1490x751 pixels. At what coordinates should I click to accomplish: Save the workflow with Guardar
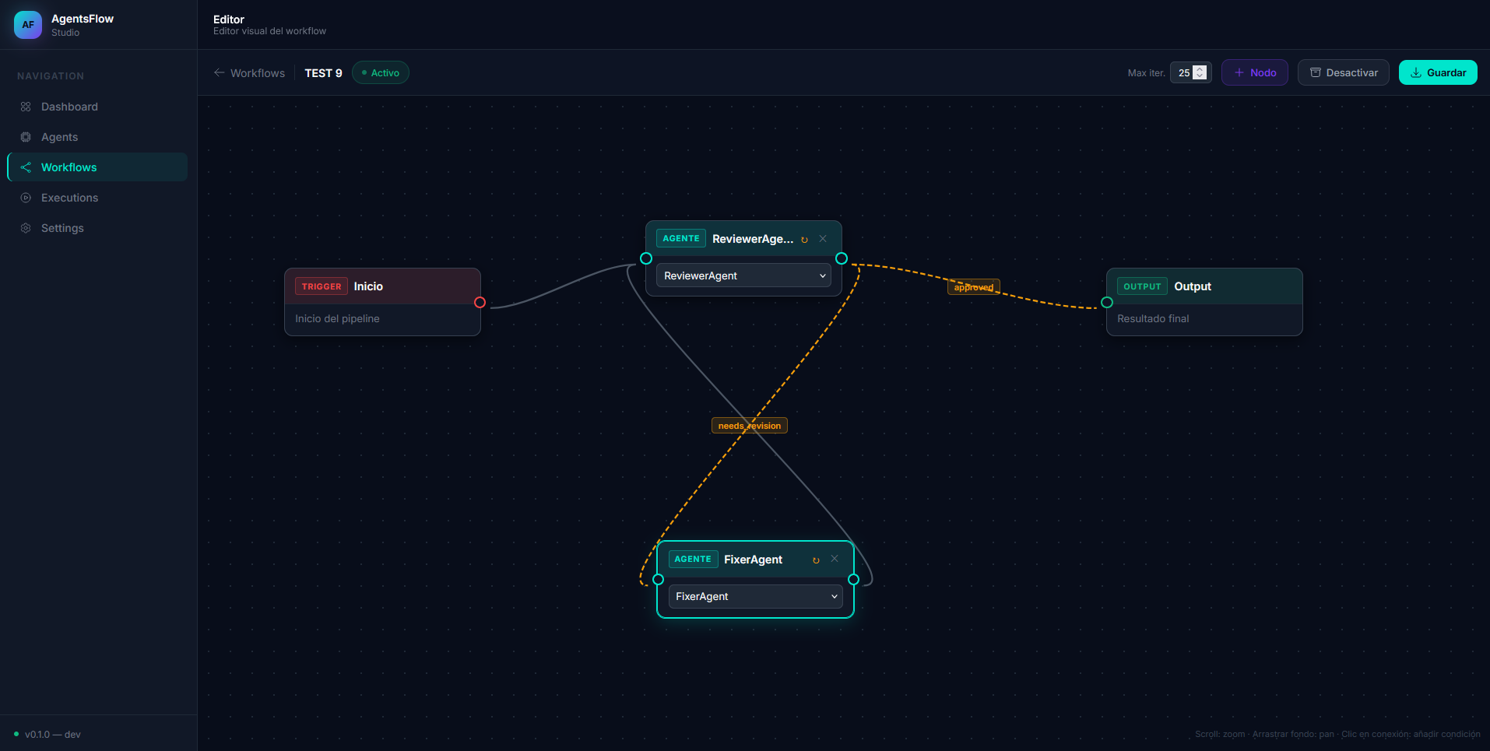click(x=1438, y=72)
